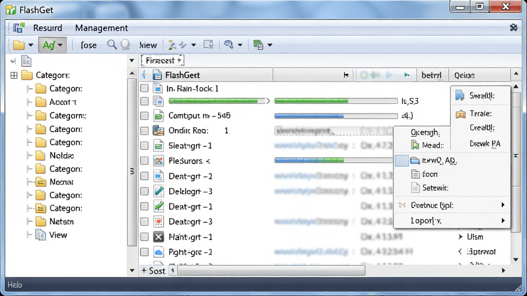The height and width of the screenshot is (296, 527).
Task: Switch to the Firecest tab
Action: pos(162,61)
